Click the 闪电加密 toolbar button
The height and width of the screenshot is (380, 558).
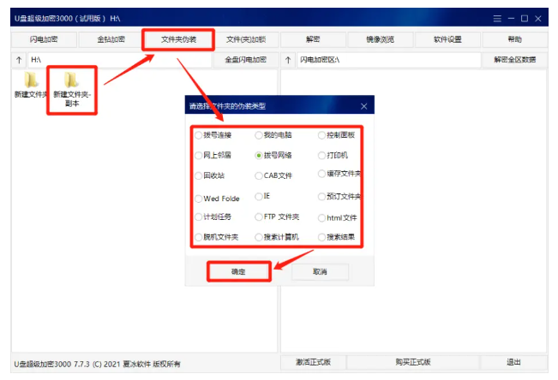[x=43, y=39]
